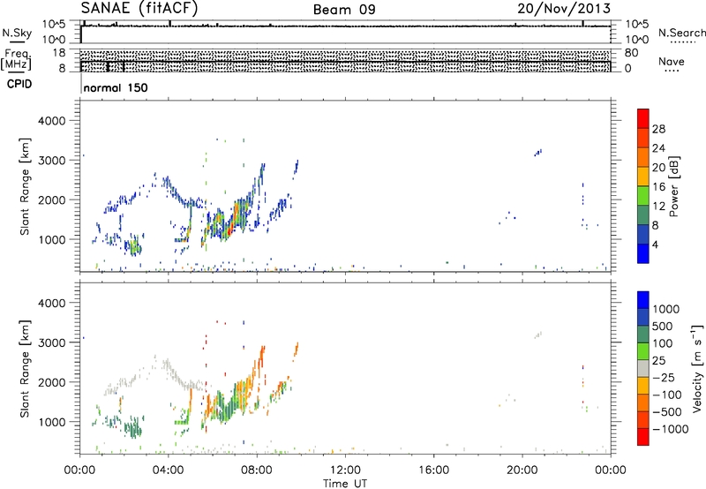This screenshot has height=489, width=706.
Task: Click the 04:00 time tick label
Action: tap(169, 470)
